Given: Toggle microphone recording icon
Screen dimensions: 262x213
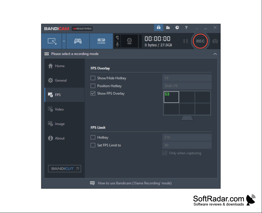Looking at the screenshot, I should (x=117, y=44).
